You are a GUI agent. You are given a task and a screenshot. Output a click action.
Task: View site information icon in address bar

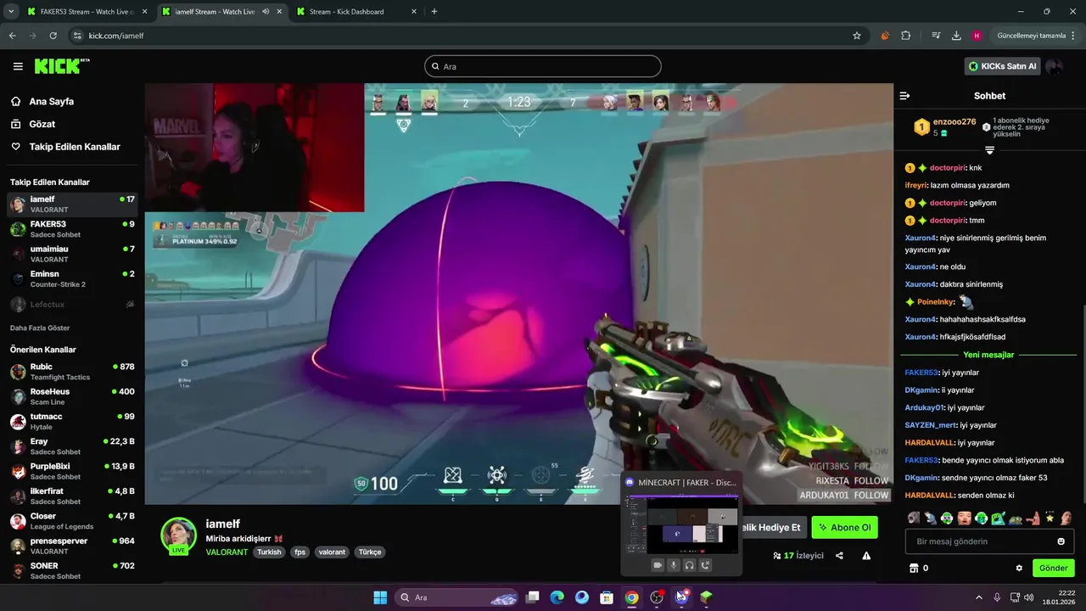(77, 36)
